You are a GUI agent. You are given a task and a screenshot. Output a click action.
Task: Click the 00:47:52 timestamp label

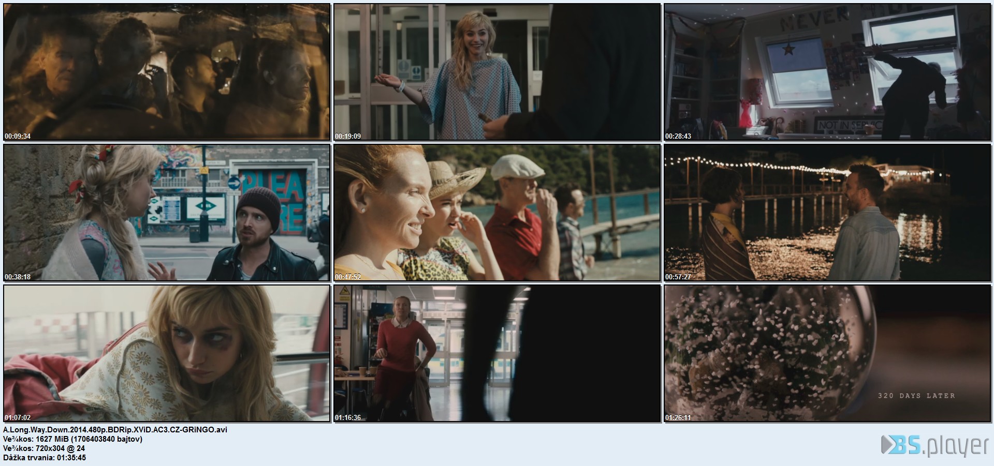(348, 277)
